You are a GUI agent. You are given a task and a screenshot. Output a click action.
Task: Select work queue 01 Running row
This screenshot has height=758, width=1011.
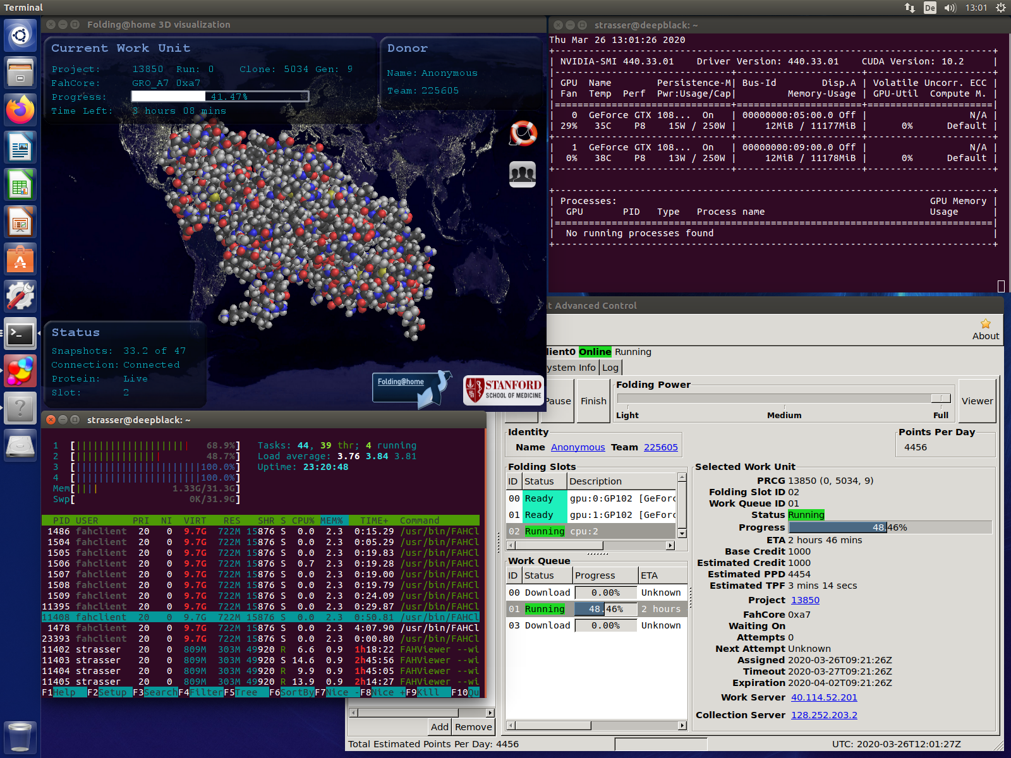tap(597, 609)
